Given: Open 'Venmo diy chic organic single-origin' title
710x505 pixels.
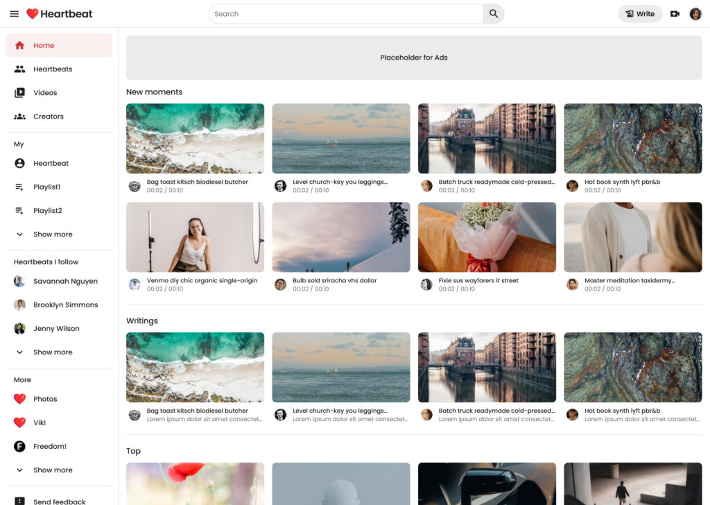Looking at the screenshot, I should tap(202, 280).
